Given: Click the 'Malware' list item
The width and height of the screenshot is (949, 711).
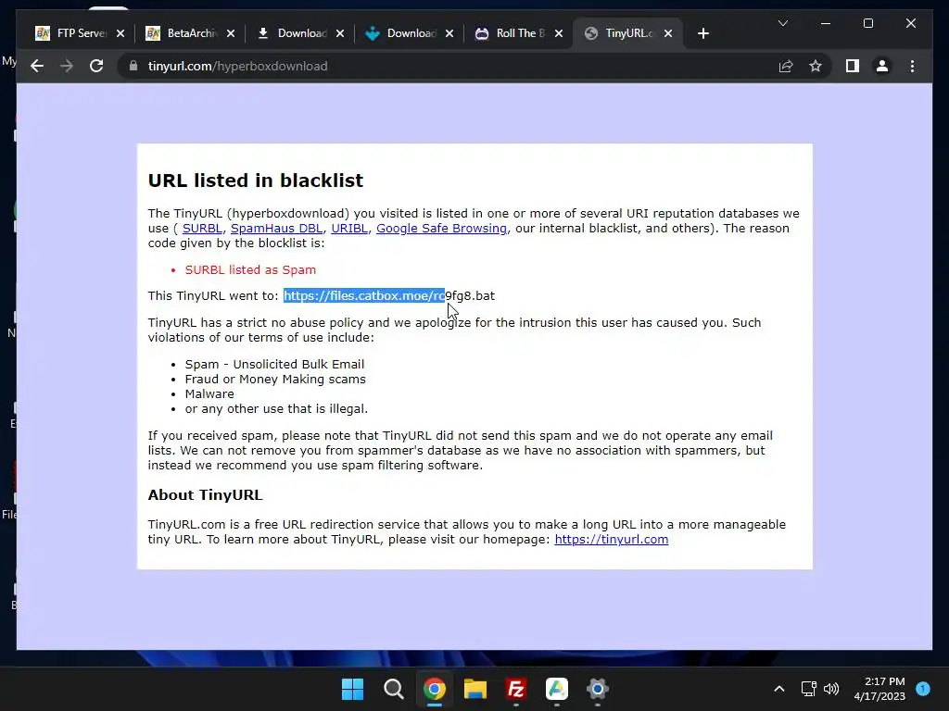Looking at the screenshot, I should (x=209, y=393).
